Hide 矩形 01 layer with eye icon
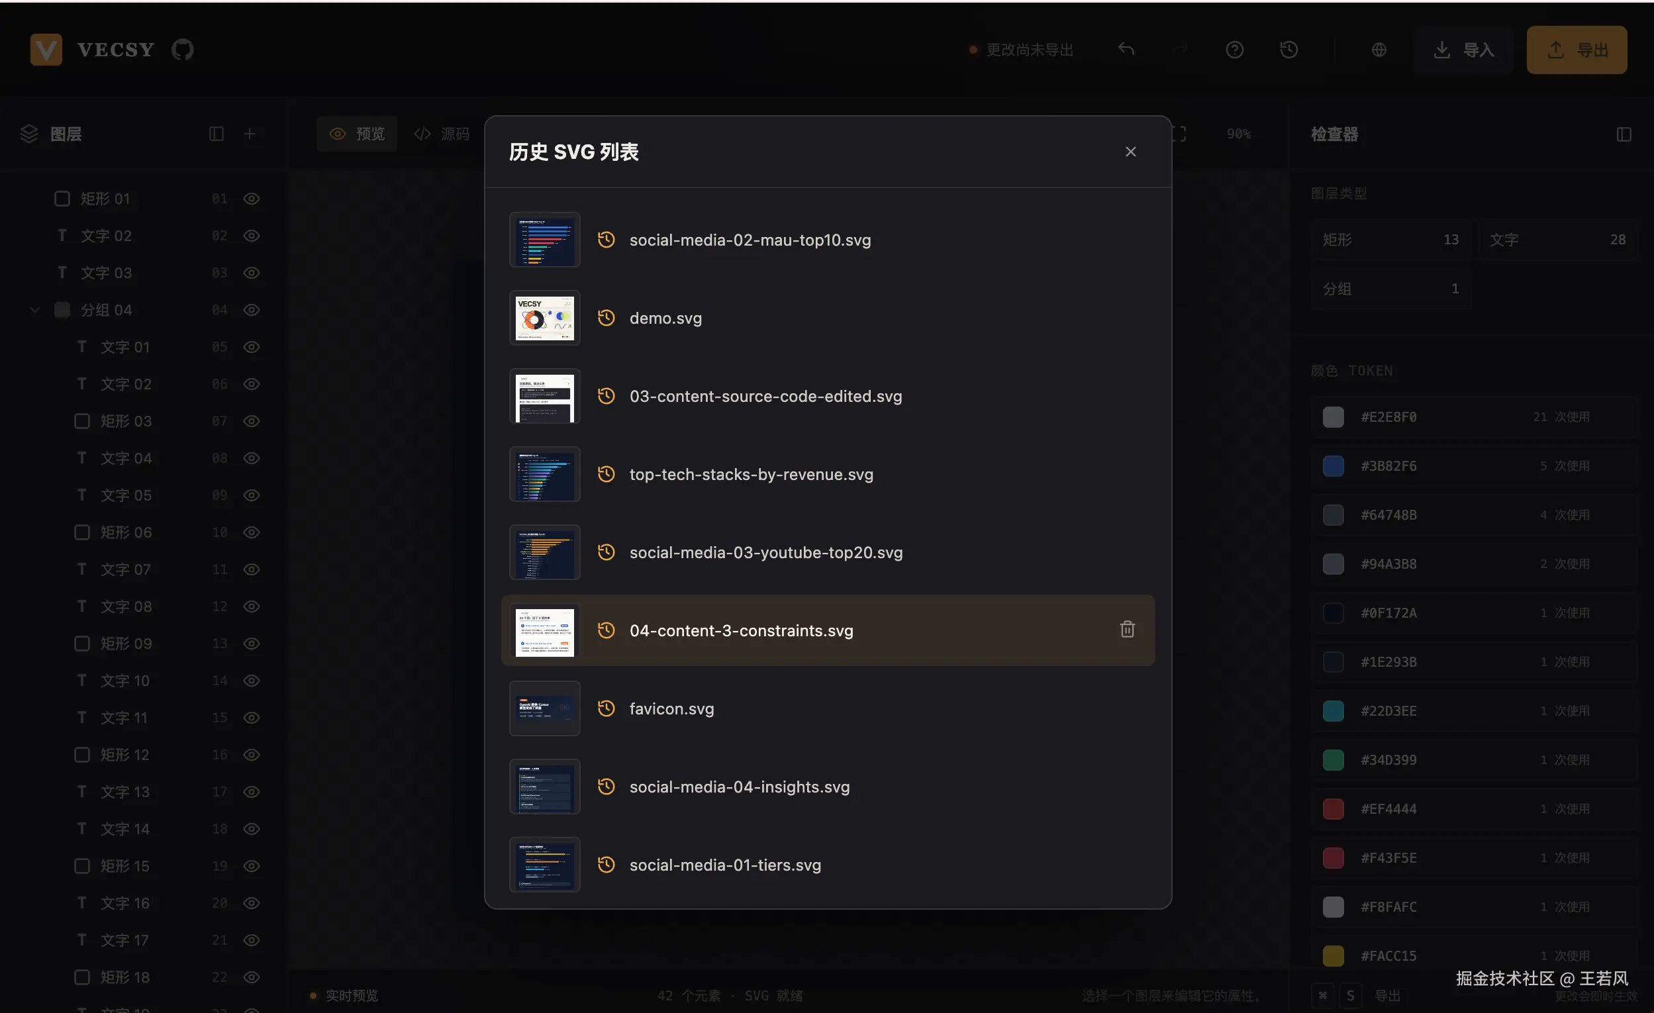Screen dimensions: 1654x1013 pyautogui.click(x=251, y=199)
